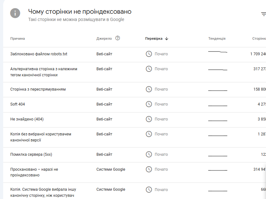Open Заблоковано файлом robots.txt reason

tap(39, 54)
